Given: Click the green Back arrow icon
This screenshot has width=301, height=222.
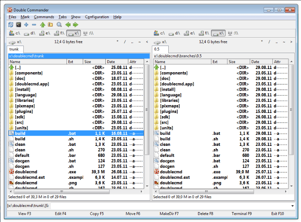Looking at the screenshot, I should (68, 25).
